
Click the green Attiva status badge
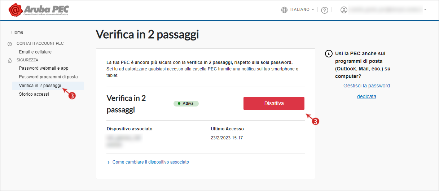point(186,103)
